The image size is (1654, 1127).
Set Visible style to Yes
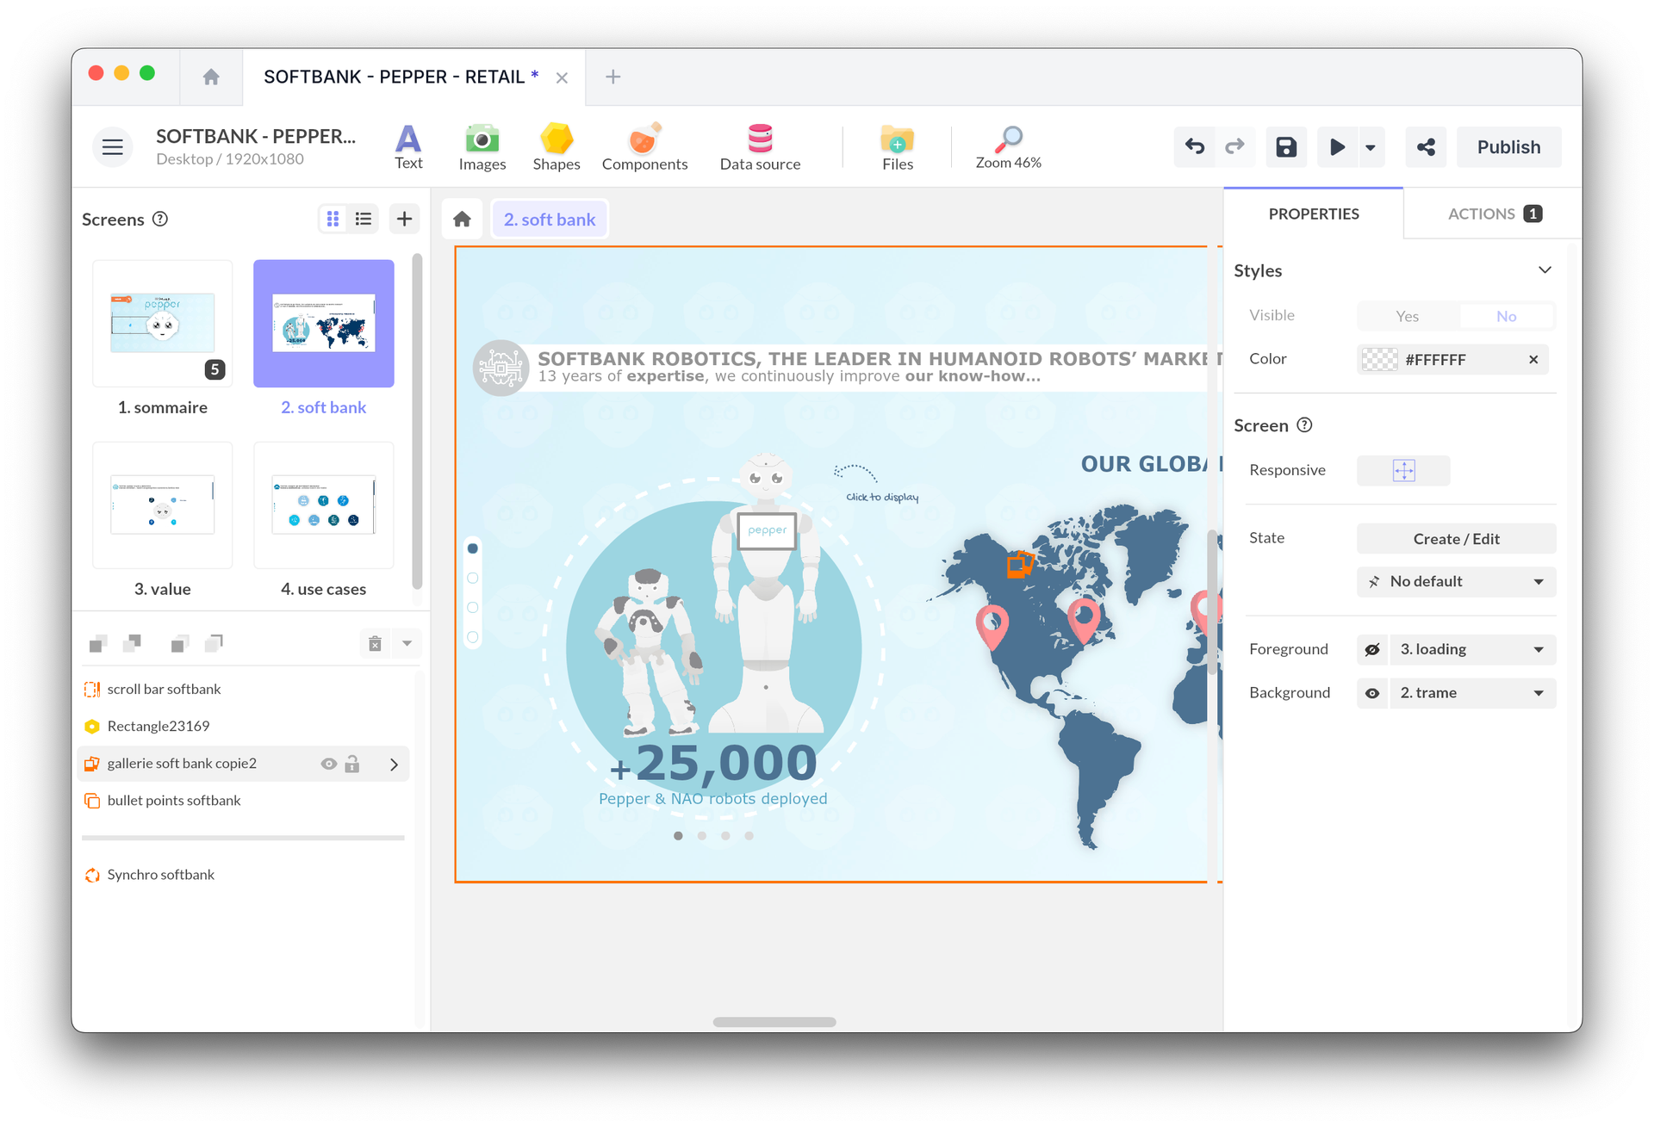[1407, 316]
